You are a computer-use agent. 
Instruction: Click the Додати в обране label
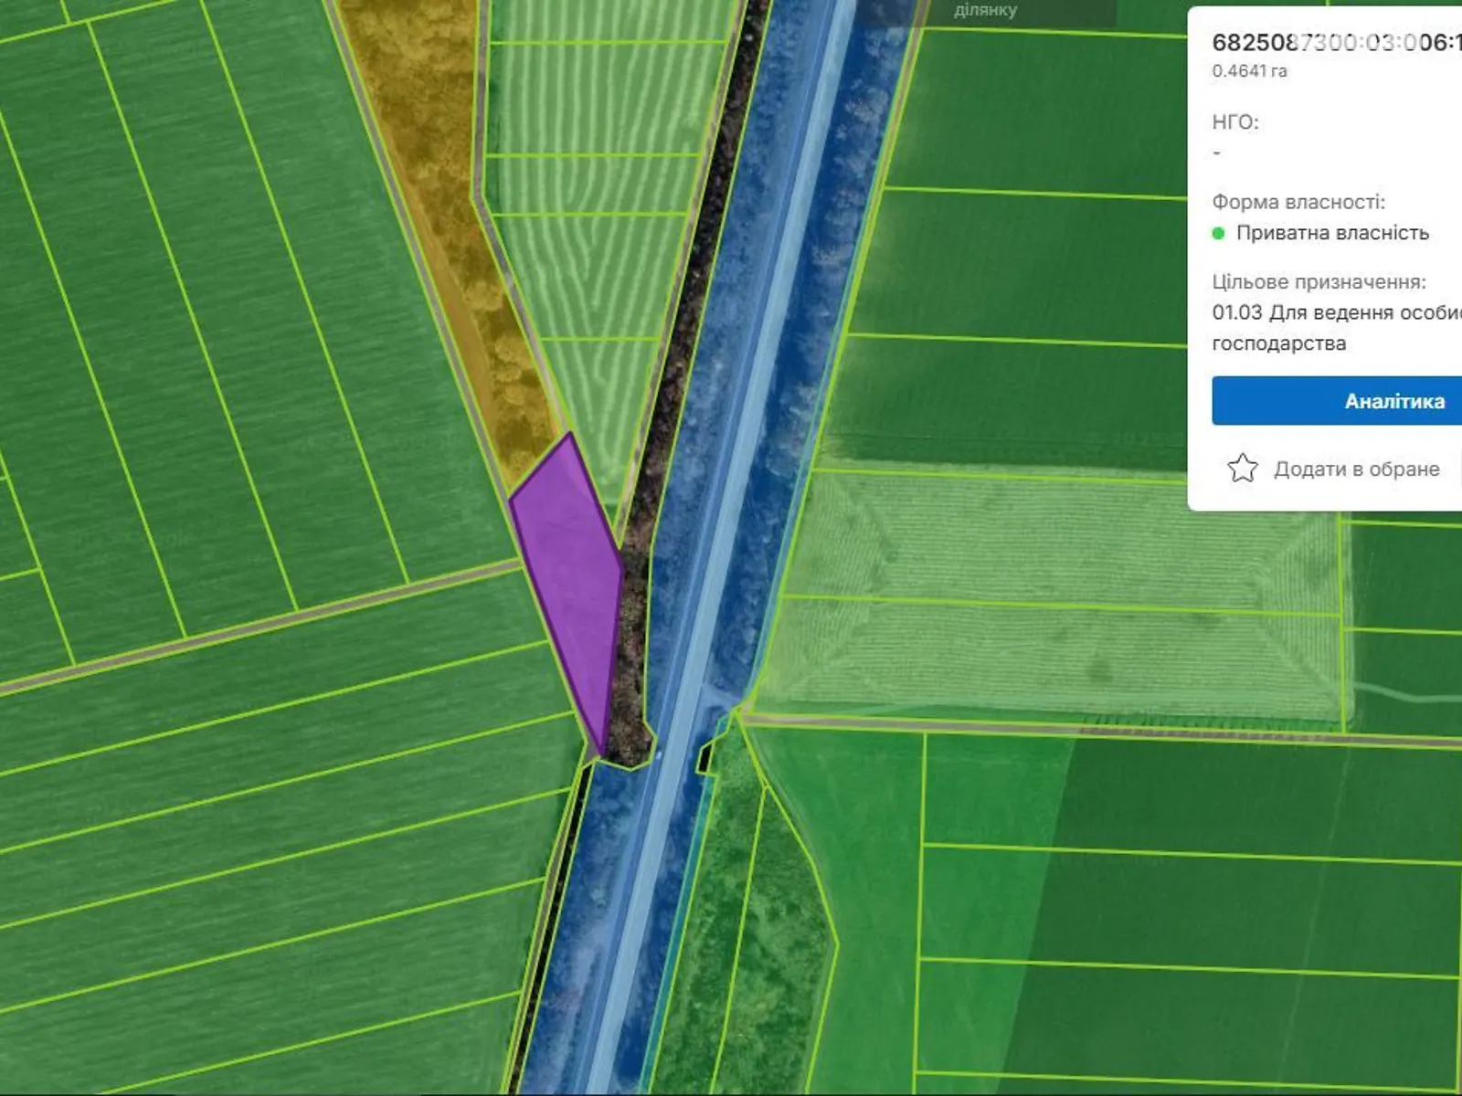click(x=1356, y=469)
